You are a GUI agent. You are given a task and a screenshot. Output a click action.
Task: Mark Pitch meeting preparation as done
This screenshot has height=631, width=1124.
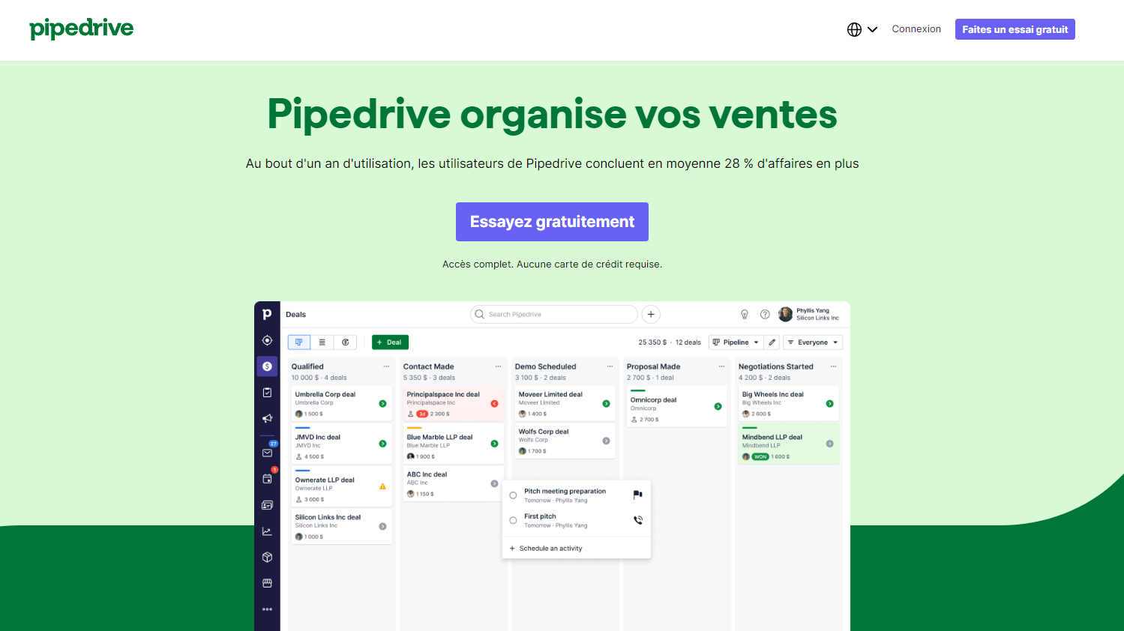click(513, 495)
